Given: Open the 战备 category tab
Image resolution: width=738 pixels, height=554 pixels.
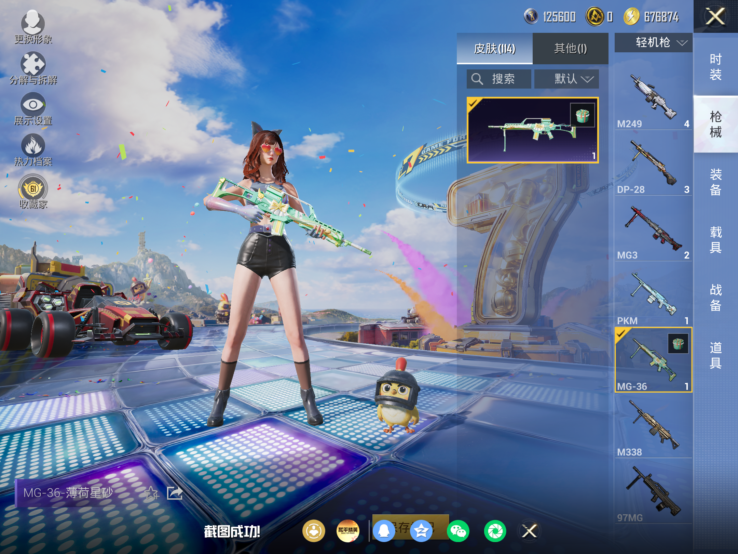Looking at the screenshot, I should pos(716,298).
